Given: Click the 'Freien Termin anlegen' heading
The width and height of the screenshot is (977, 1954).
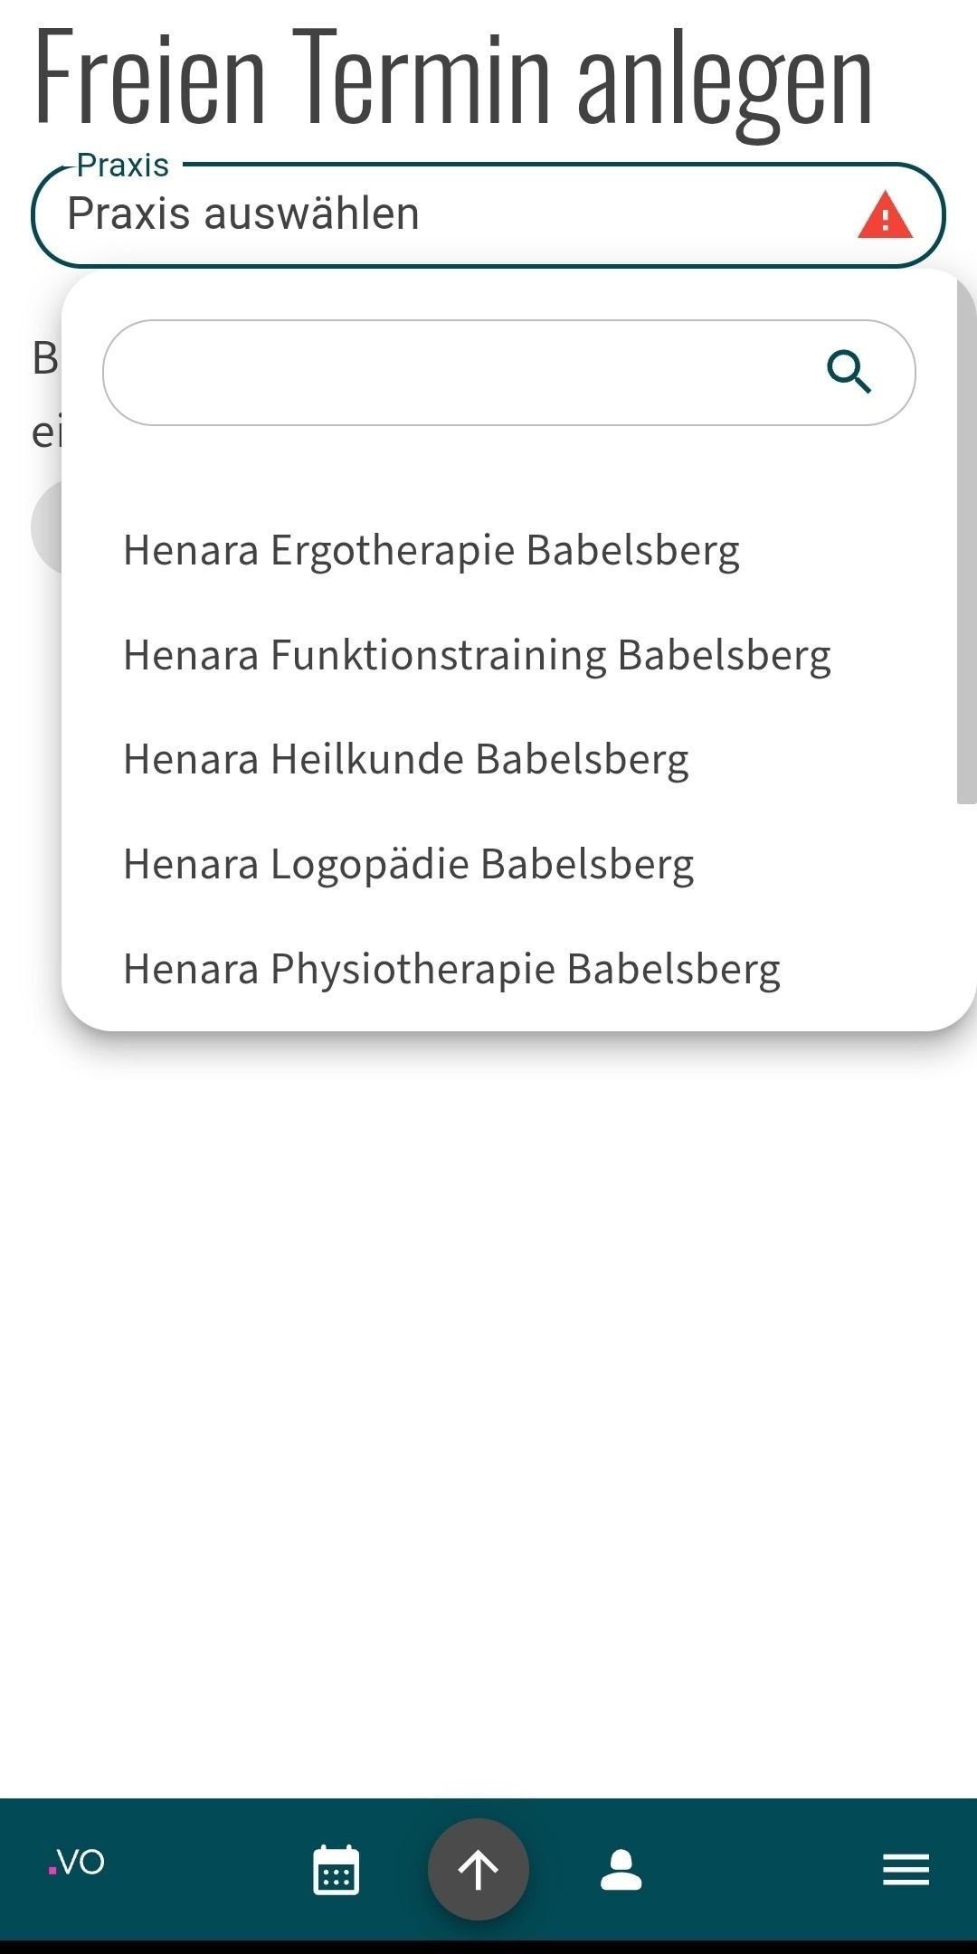Looking at the screenshot, I should 452,77.
